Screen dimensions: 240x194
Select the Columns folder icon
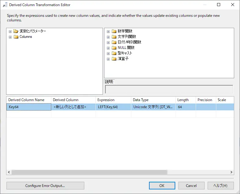(16, 37)
